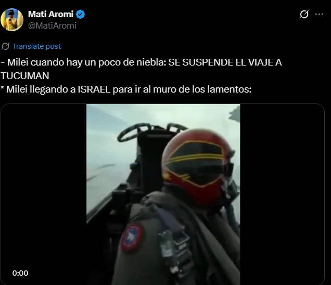Play the embedded cockpit video
Image resolution: width=331 pixels, height=285 pixels.
(x=163, y=195)
